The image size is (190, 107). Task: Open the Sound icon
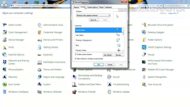(x=109, y=77)
